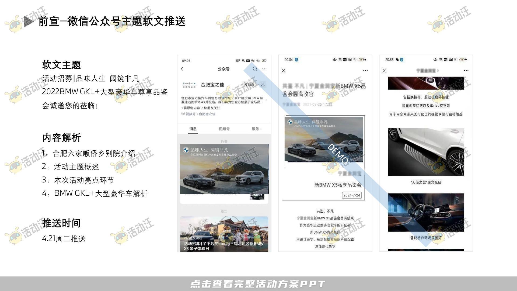Open the BMW cover image in the article
The image size is (517, 291).
pos(324,139)
